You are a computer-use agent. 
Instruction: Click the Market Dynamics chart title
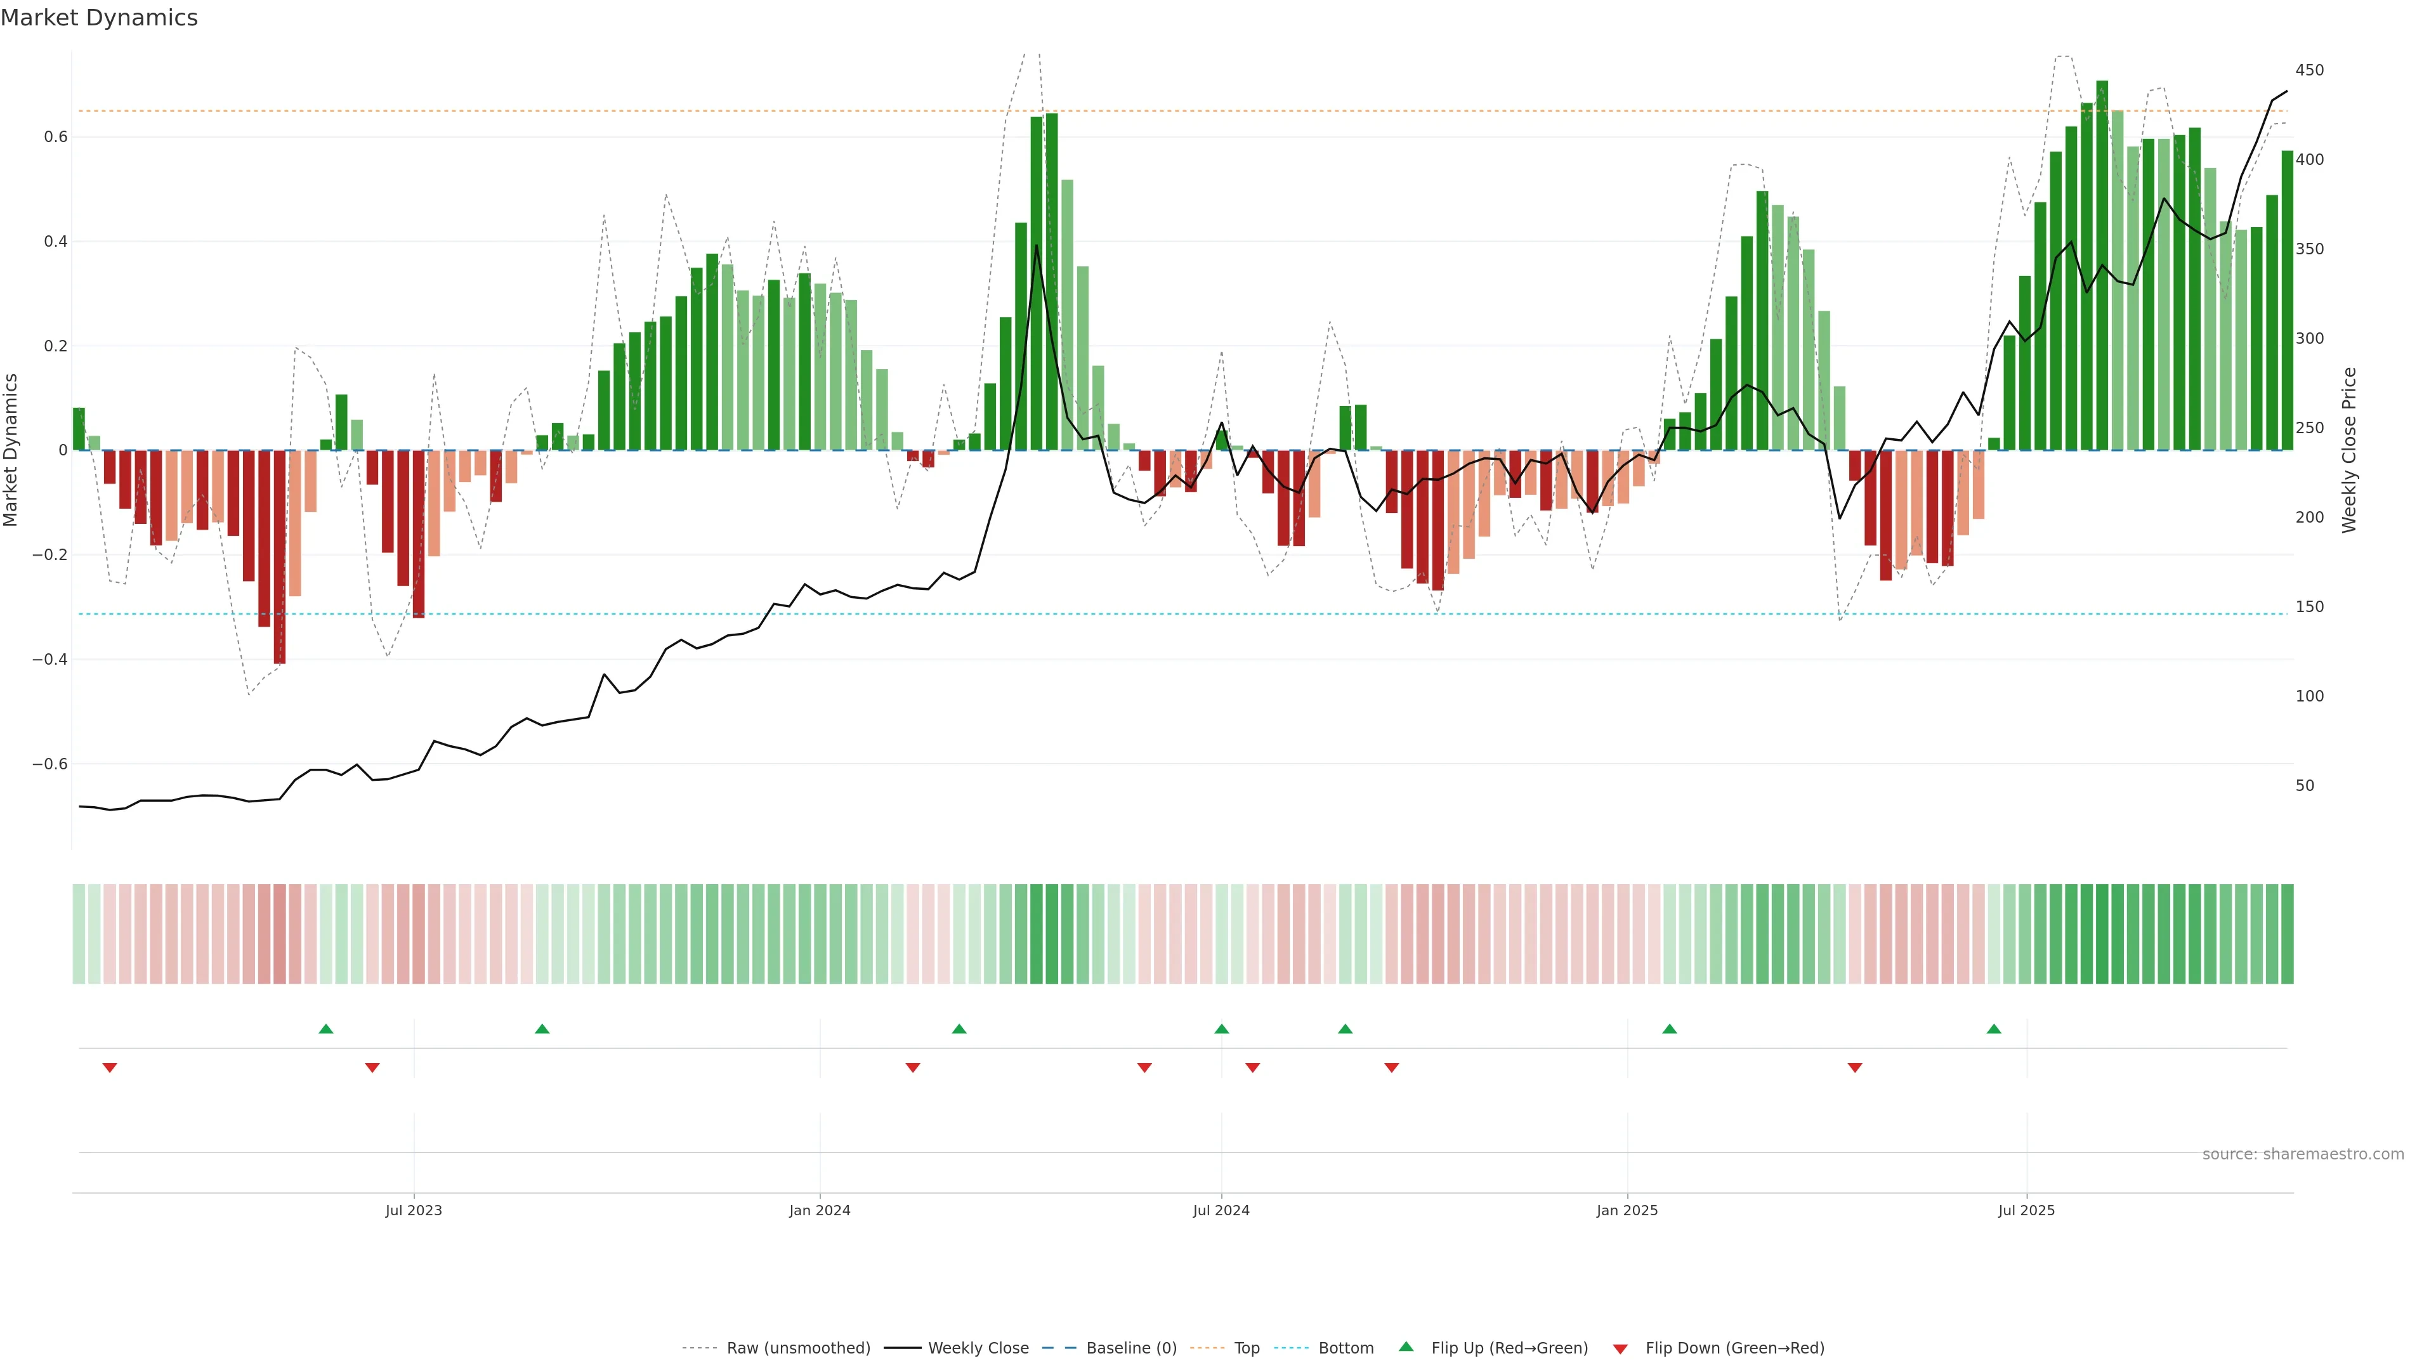coord(100,18)
